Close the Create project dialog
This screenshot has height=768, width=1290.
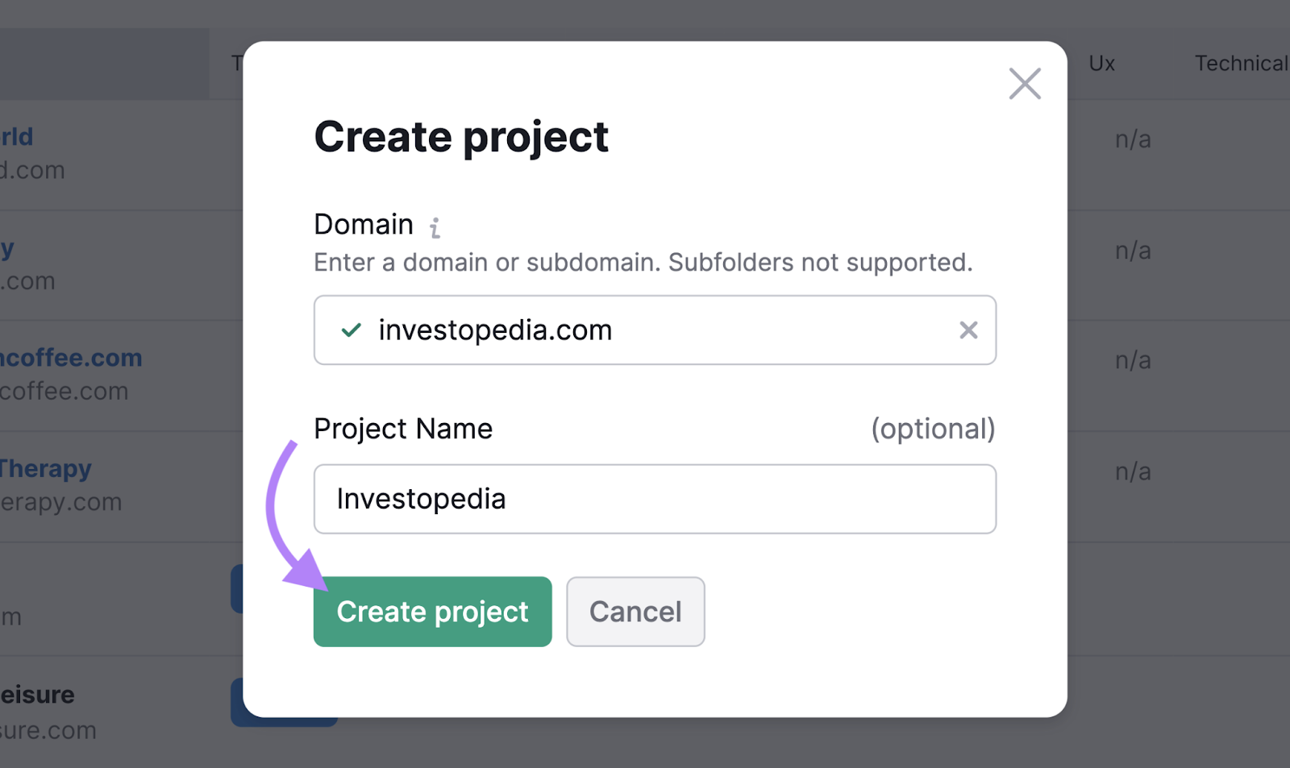(1025, 83)
